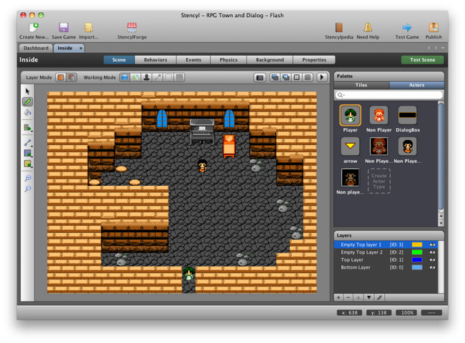Switch working mode to the globe icon

(125, 77)
